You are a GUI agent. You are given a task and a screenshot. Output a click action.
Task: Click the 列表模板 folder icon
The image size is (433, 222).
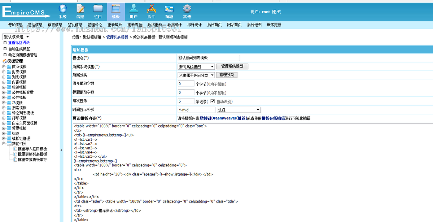point(9,77)
